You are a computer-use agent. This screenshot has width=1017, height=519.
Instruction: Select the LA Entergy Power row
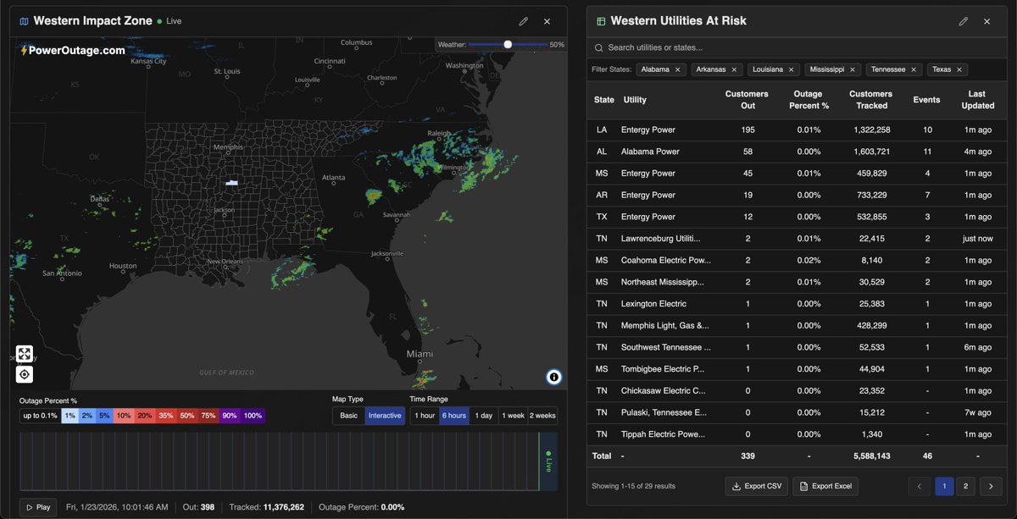(796, 130)
